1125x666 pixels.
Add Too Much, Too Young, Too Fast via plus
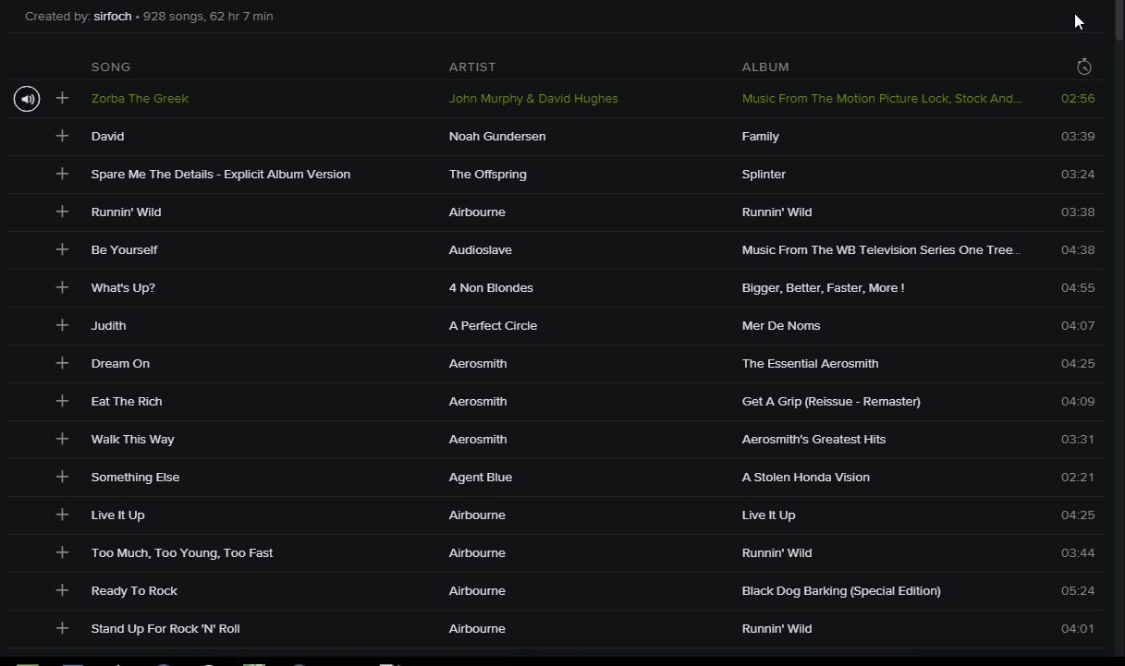(62, 552)
